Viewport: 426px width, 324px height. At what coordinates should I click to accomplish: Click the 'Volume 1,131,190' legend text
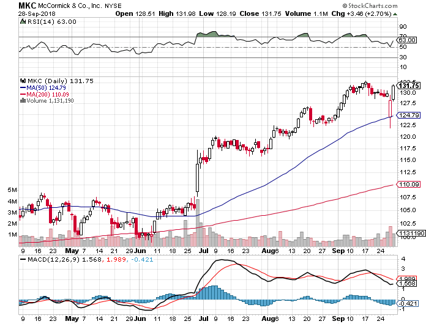point(50,101)
